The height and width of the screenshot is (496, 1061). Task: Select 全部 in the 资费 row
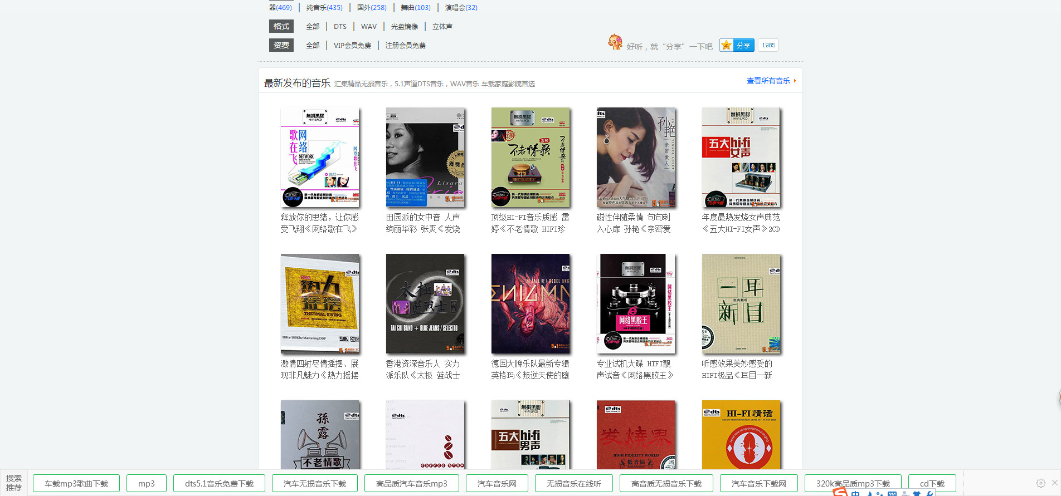[x=313, y=45]
